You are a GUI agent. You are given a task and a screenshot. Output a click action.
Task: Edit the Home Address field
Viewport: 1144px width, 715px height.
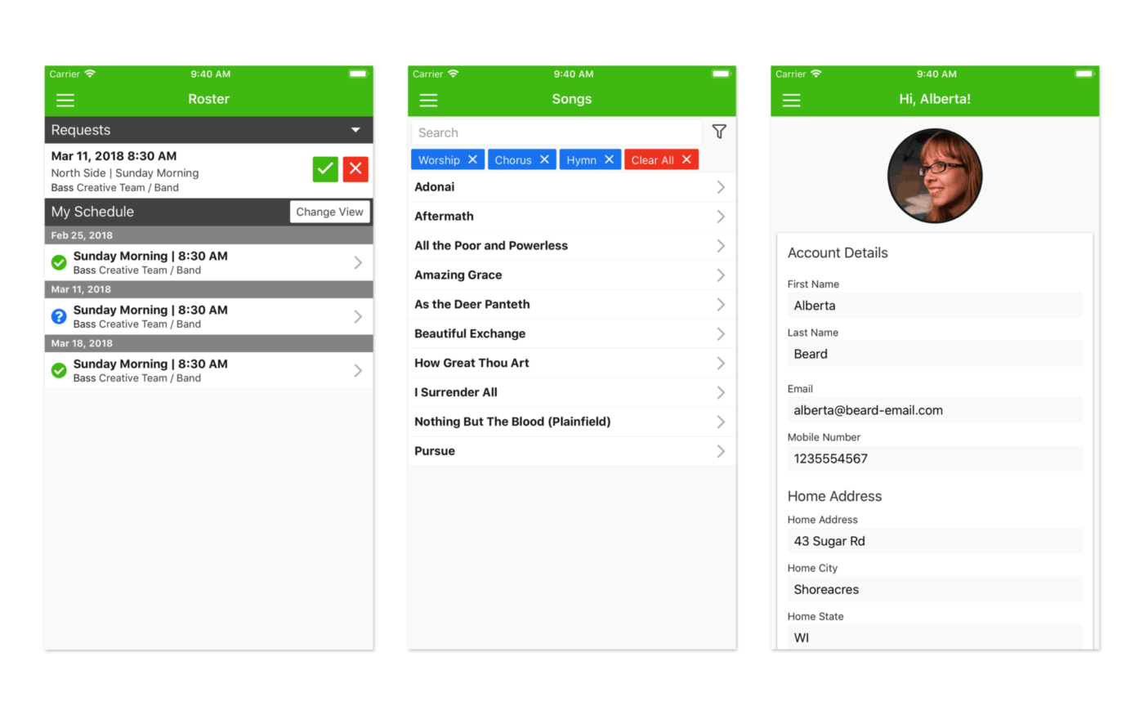coord(935,541)
